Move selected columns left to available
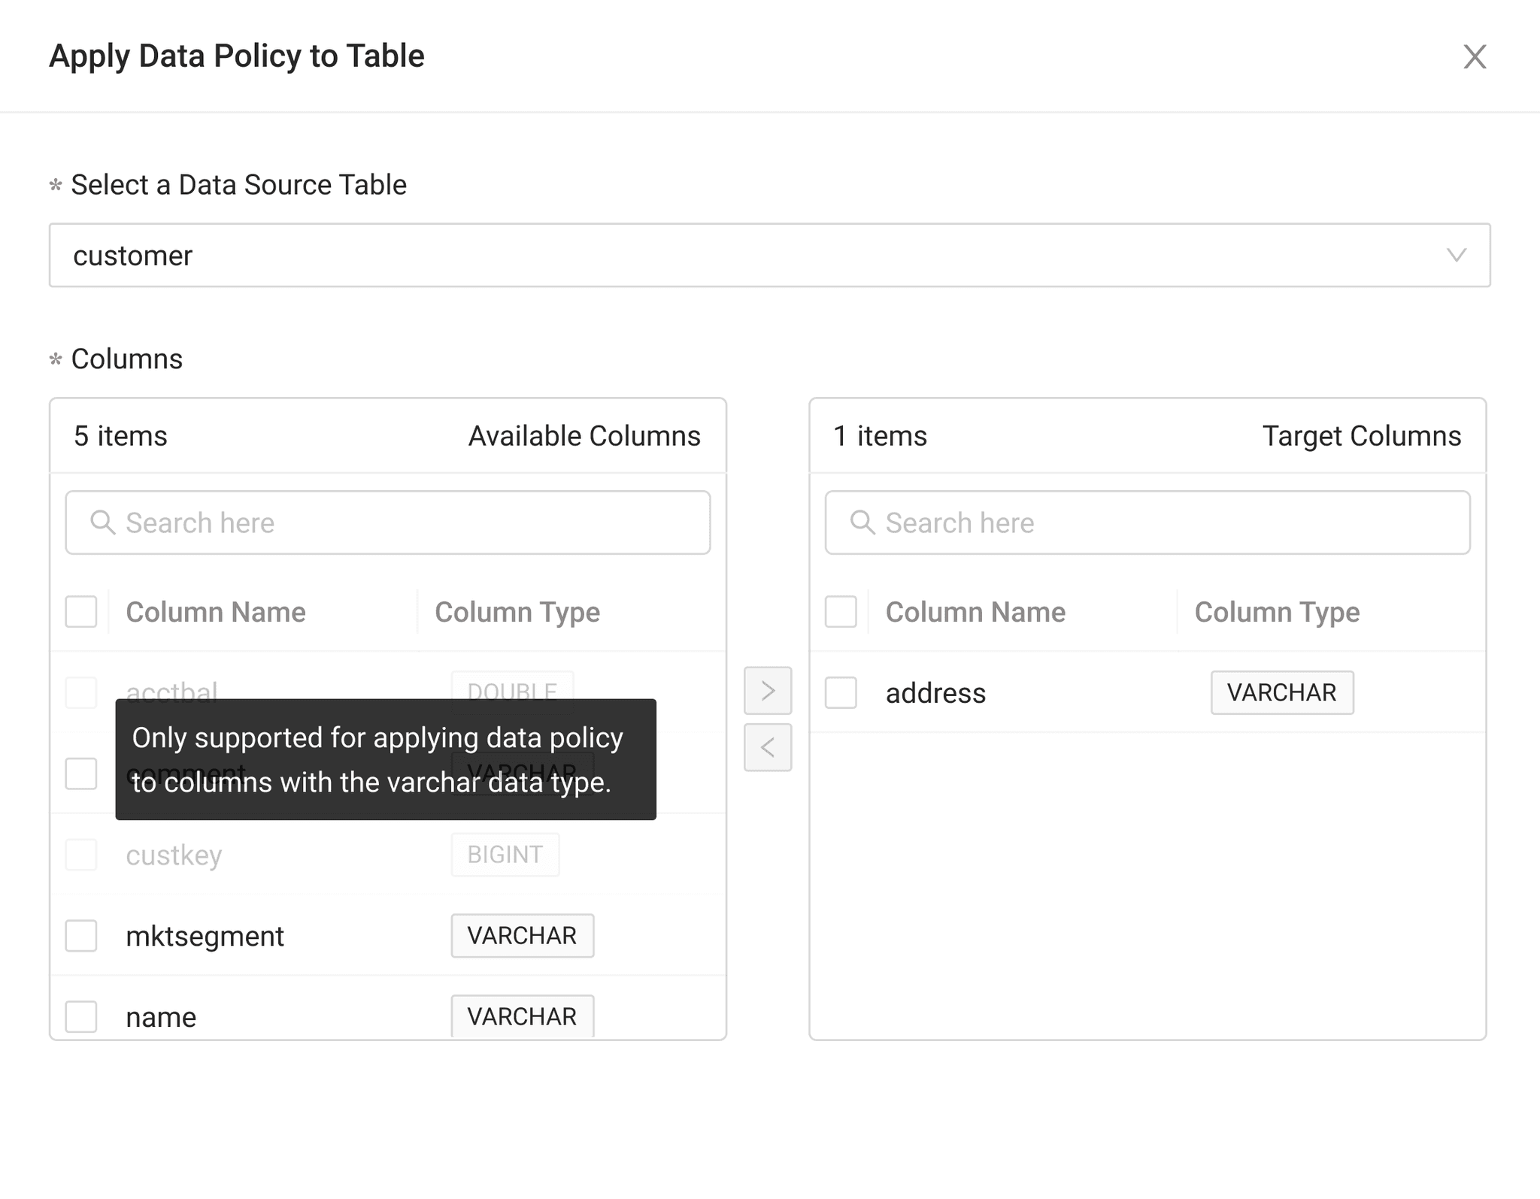 768,747
